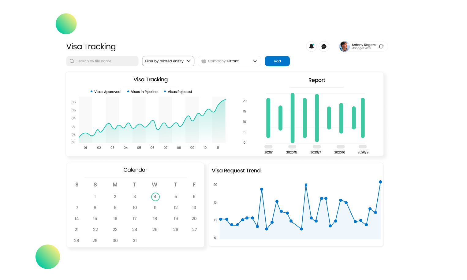Click the Manager view label
Screen dimensions: 467x280
(361, 48)
